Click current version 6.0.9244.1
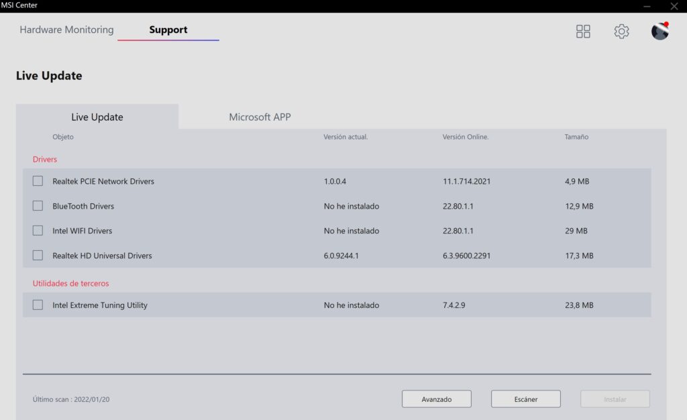 coord(341,256)
